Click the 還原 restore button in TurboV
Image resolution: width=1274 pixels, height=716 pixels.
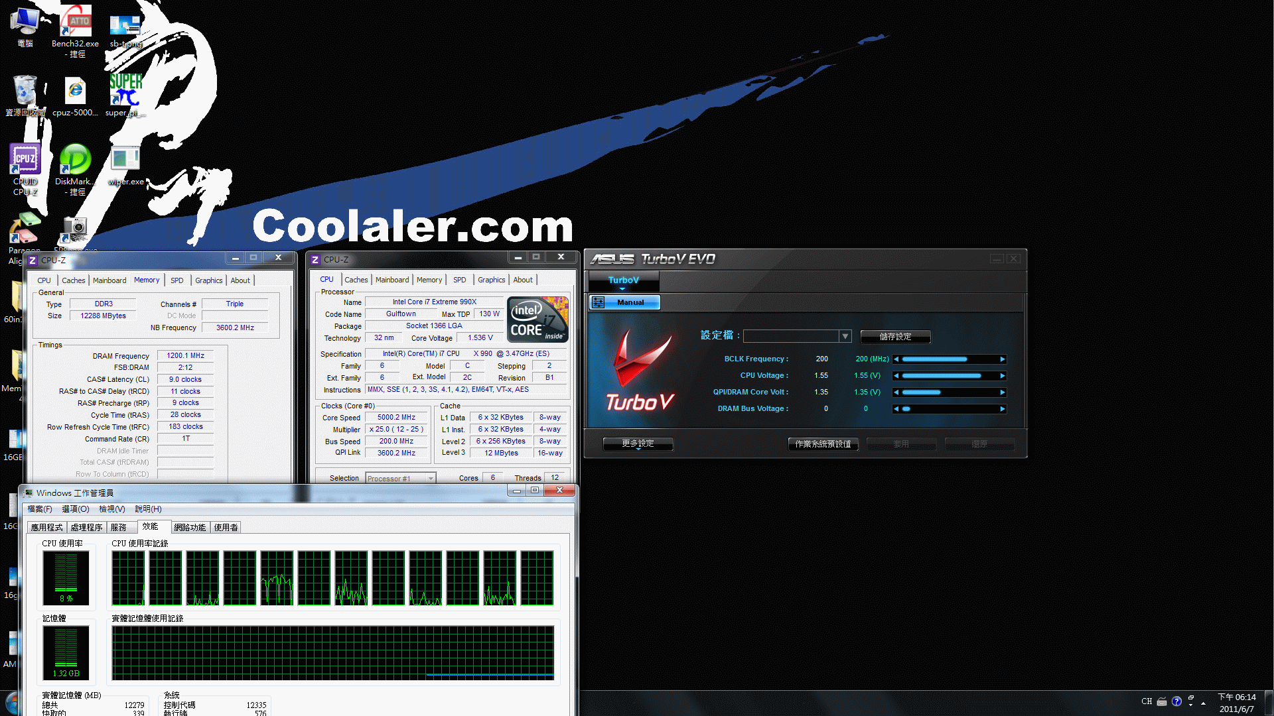(x=979, y=444)
